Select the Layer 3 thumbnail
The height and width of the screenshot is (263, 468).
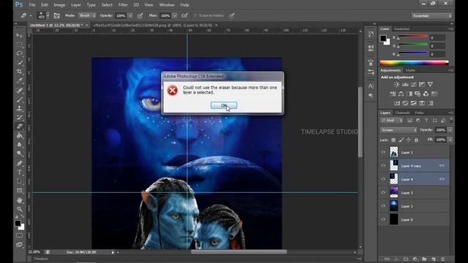click(x=394, y=193)
